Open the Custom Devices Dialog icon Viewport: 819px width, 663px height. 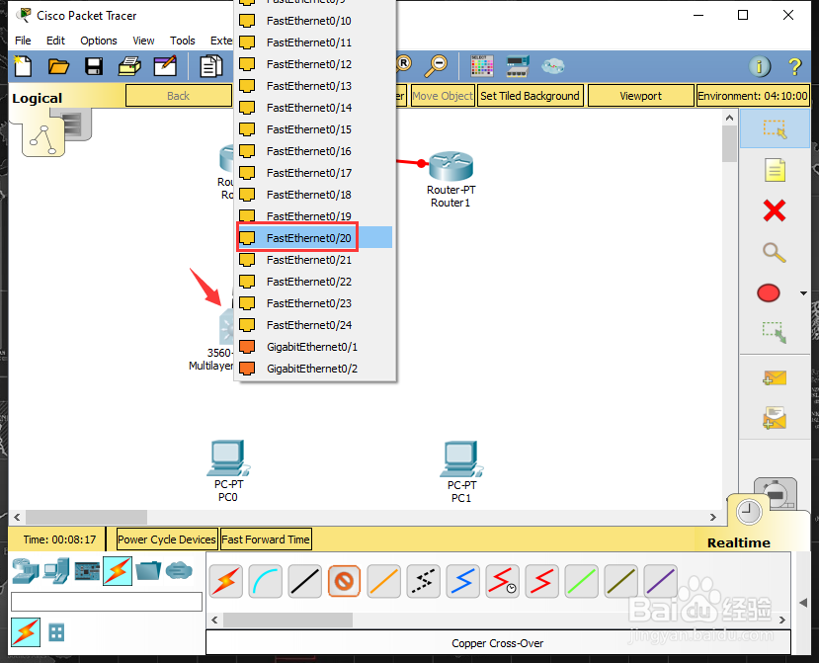[518, 66]
